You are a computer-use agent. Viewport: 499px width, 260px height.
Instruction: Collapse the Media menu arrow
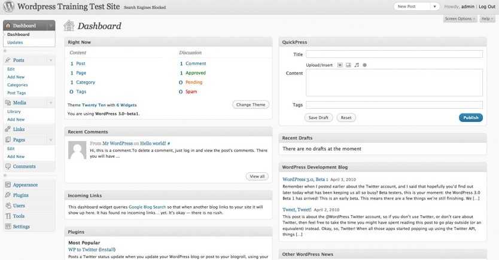tap(51, 102)
